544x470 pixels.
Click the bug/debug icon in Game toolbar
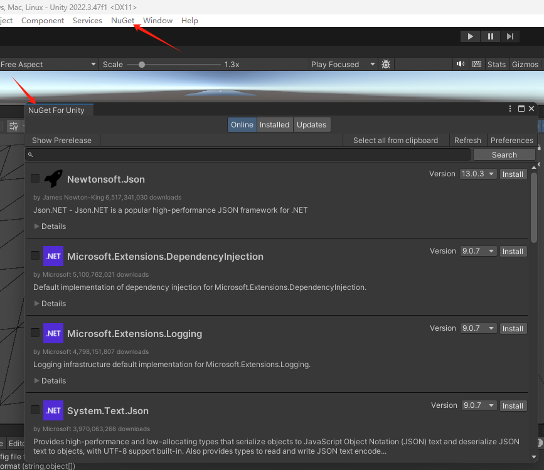click(385, 64)
